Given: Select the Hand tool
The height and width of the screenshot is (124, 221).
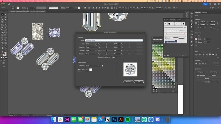Looking at the screenshot, I should (2, 48).
